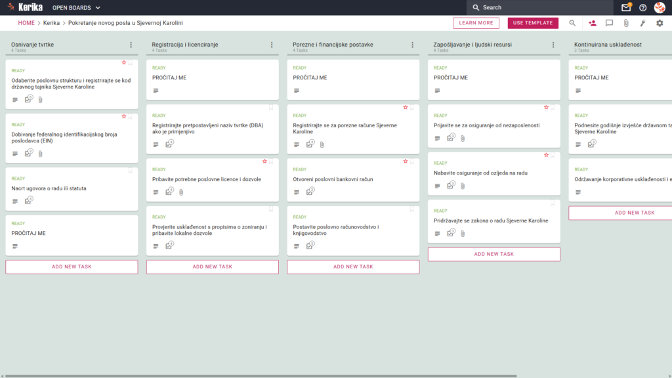The height and width of the screenshot is (378, 672).
Task: Select 'Pokretanje novog posla u Sjevernoj Karolini' title
Action: pos(125,23)
